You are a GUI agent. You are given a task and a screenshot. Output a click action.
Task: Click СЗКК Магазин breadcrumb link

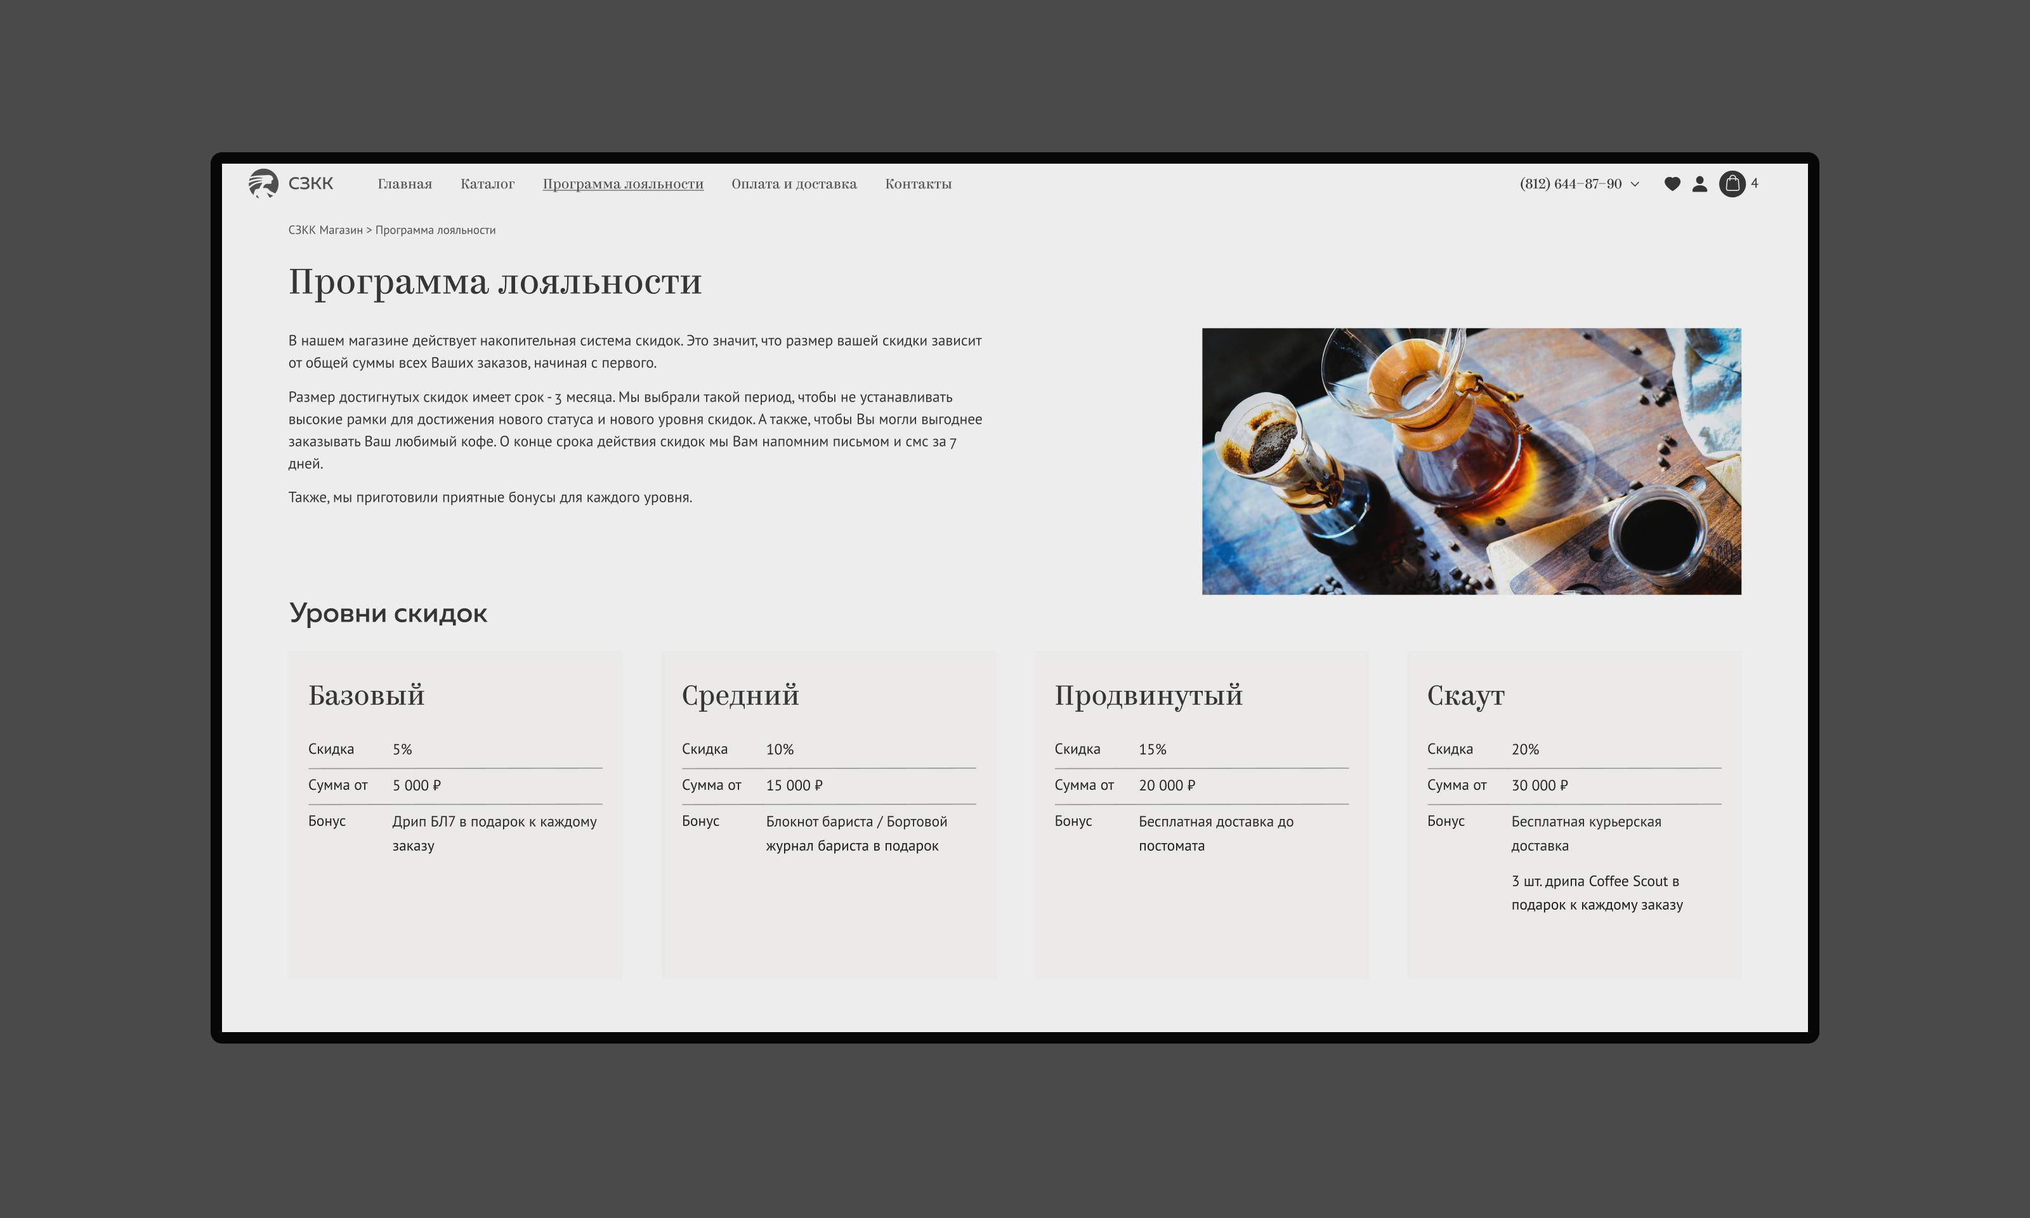pos(325,230)
